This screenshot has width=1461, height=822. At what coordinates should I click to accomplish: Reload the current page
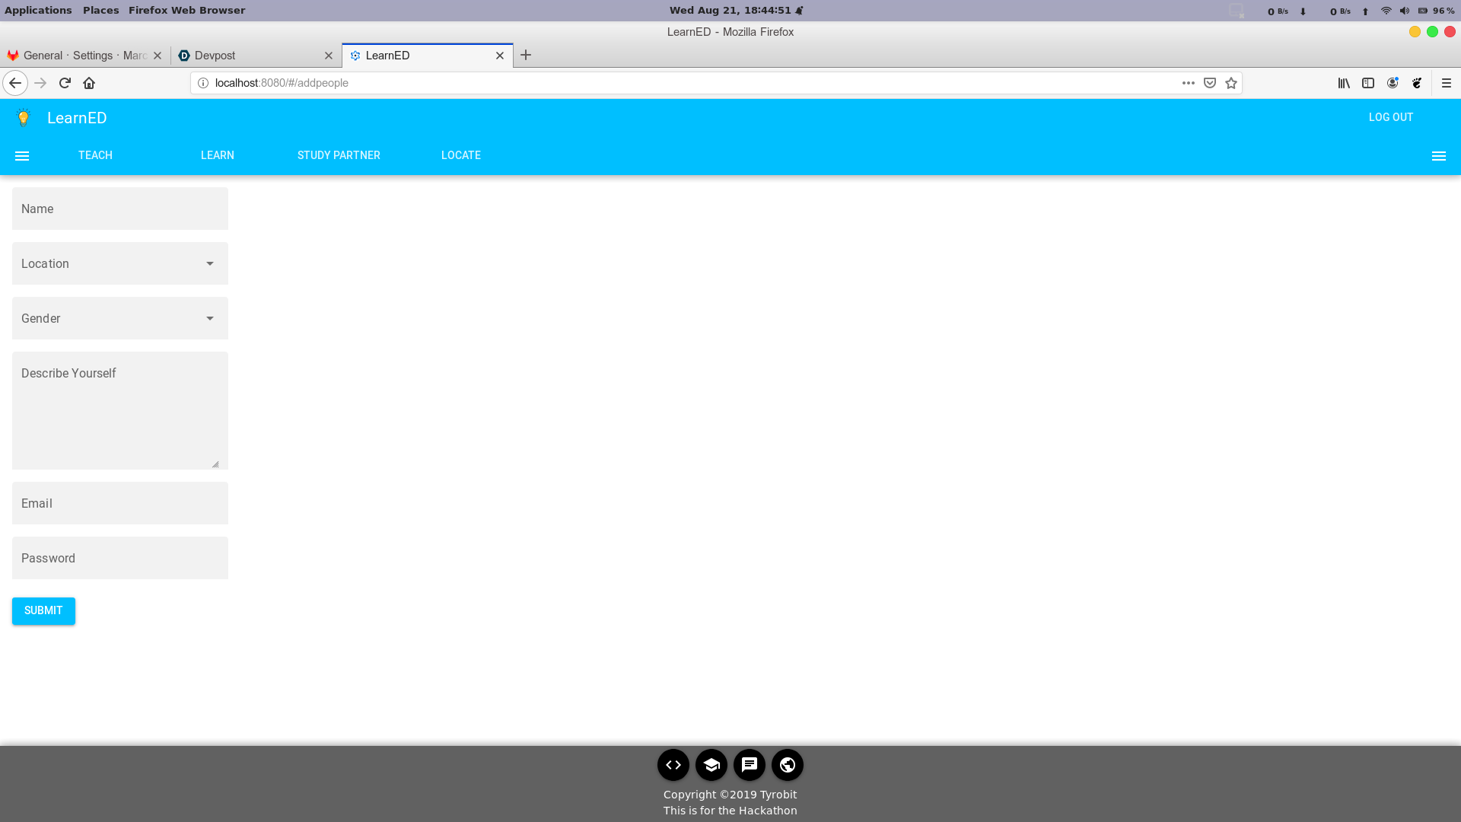coord(65,83)
